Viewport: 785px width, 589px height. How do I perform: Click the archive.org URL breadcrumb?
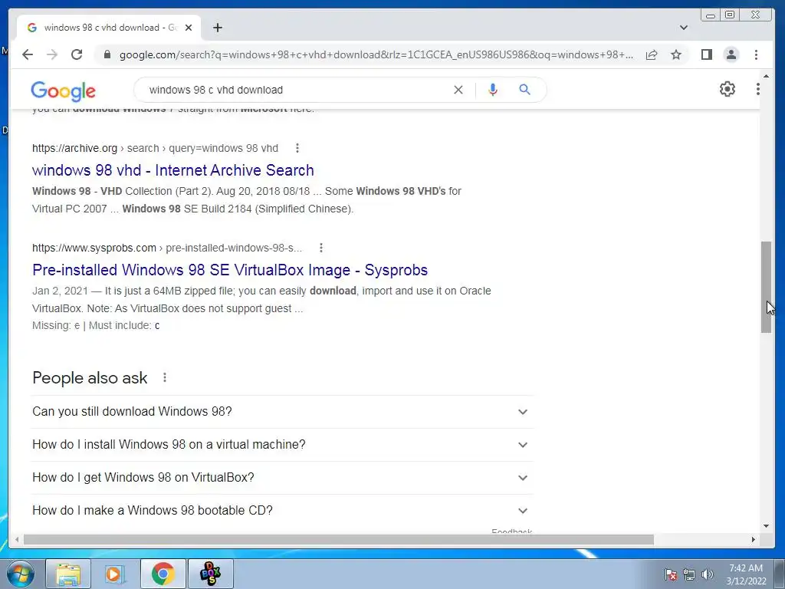[155, 148]
